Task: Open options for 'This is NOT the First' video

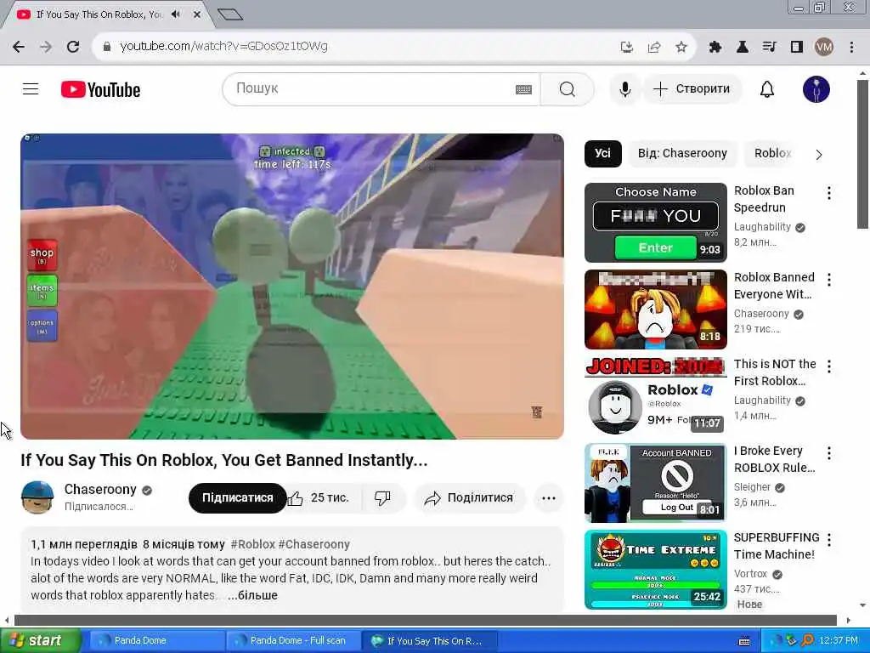Action: point(829,366)
